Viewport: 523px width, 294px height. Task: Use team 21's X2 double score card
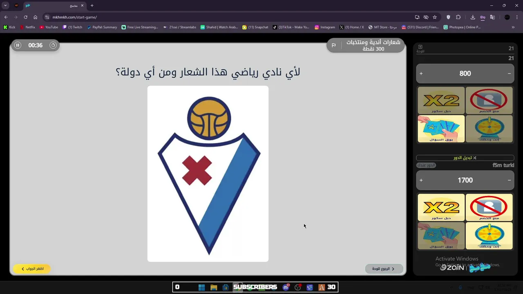click(441, 100)
